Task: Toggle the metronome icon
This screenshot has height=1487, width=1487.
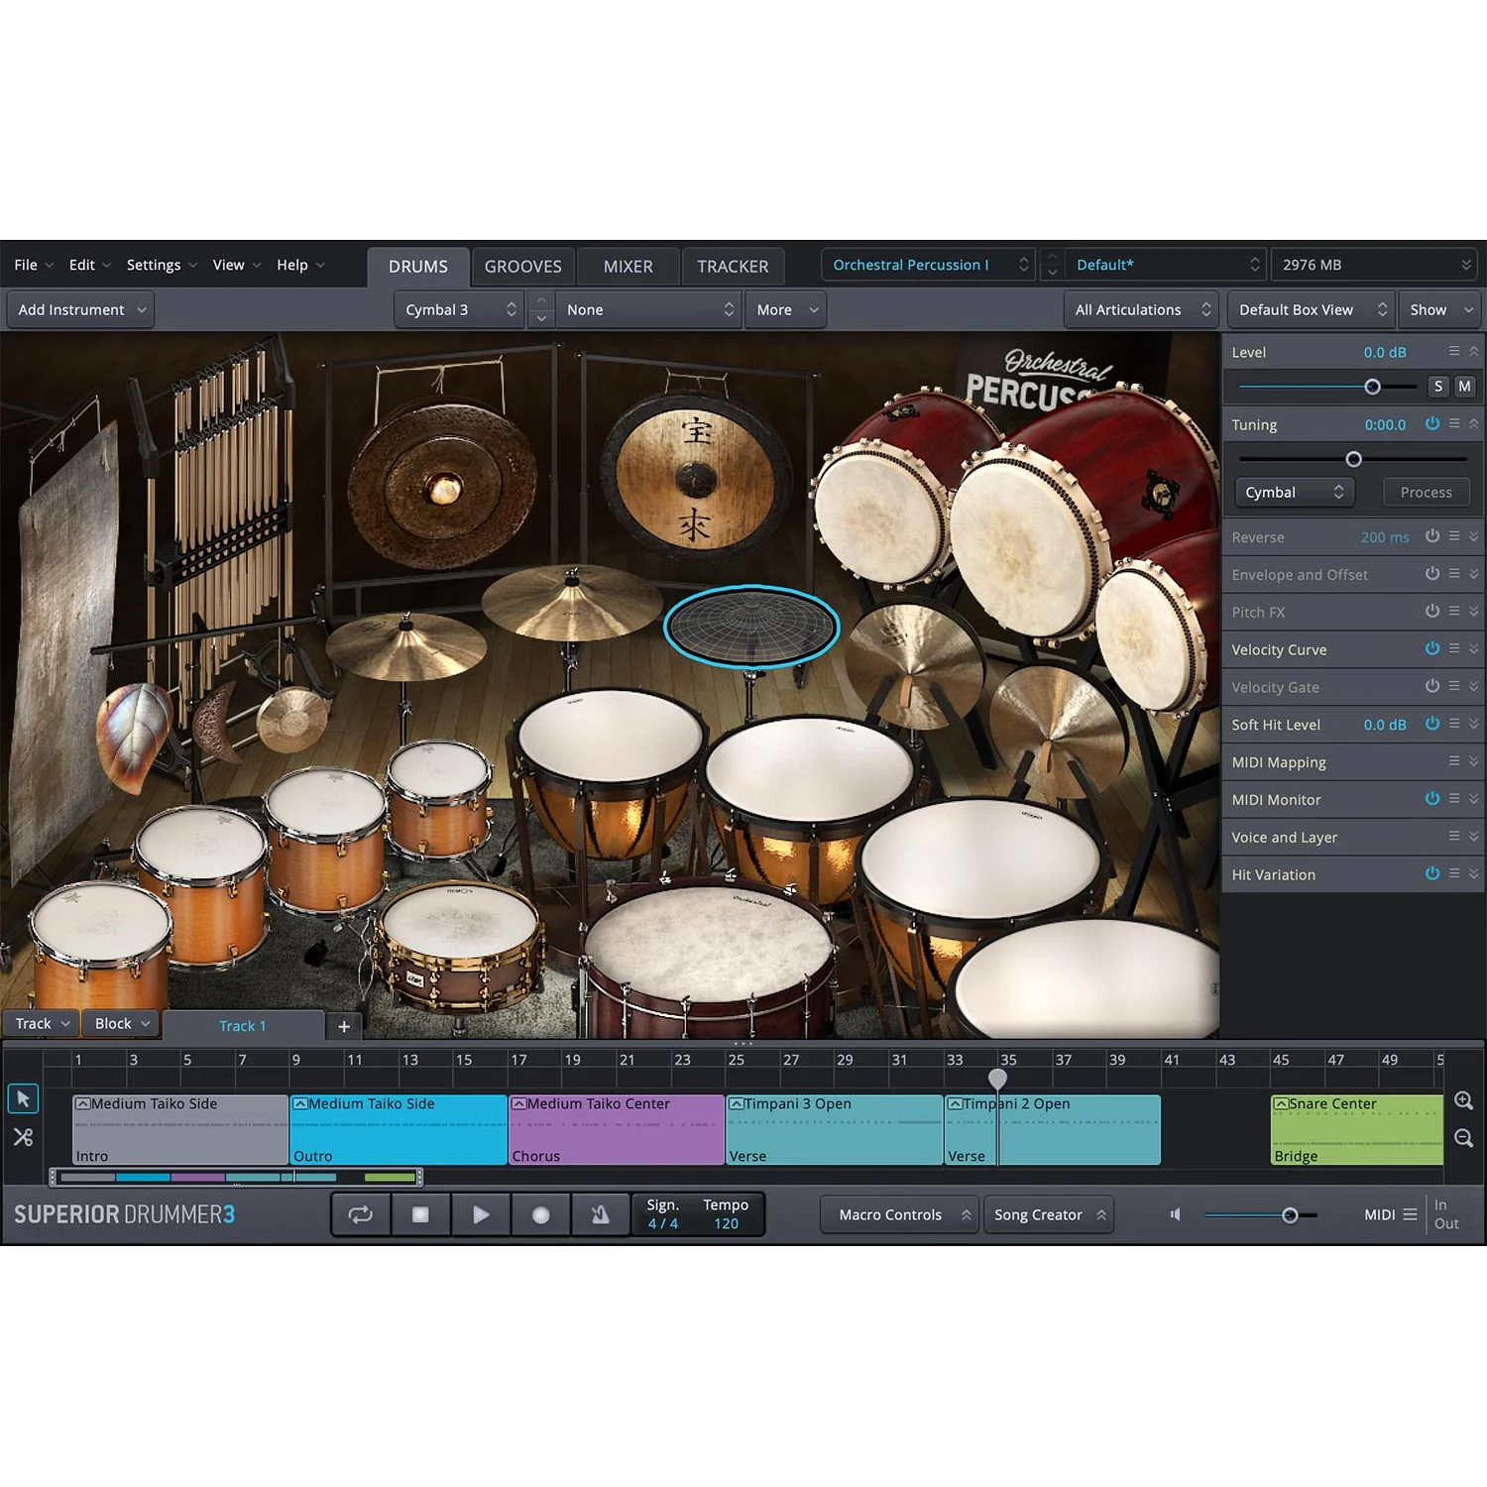Action: coord(601,1214)
